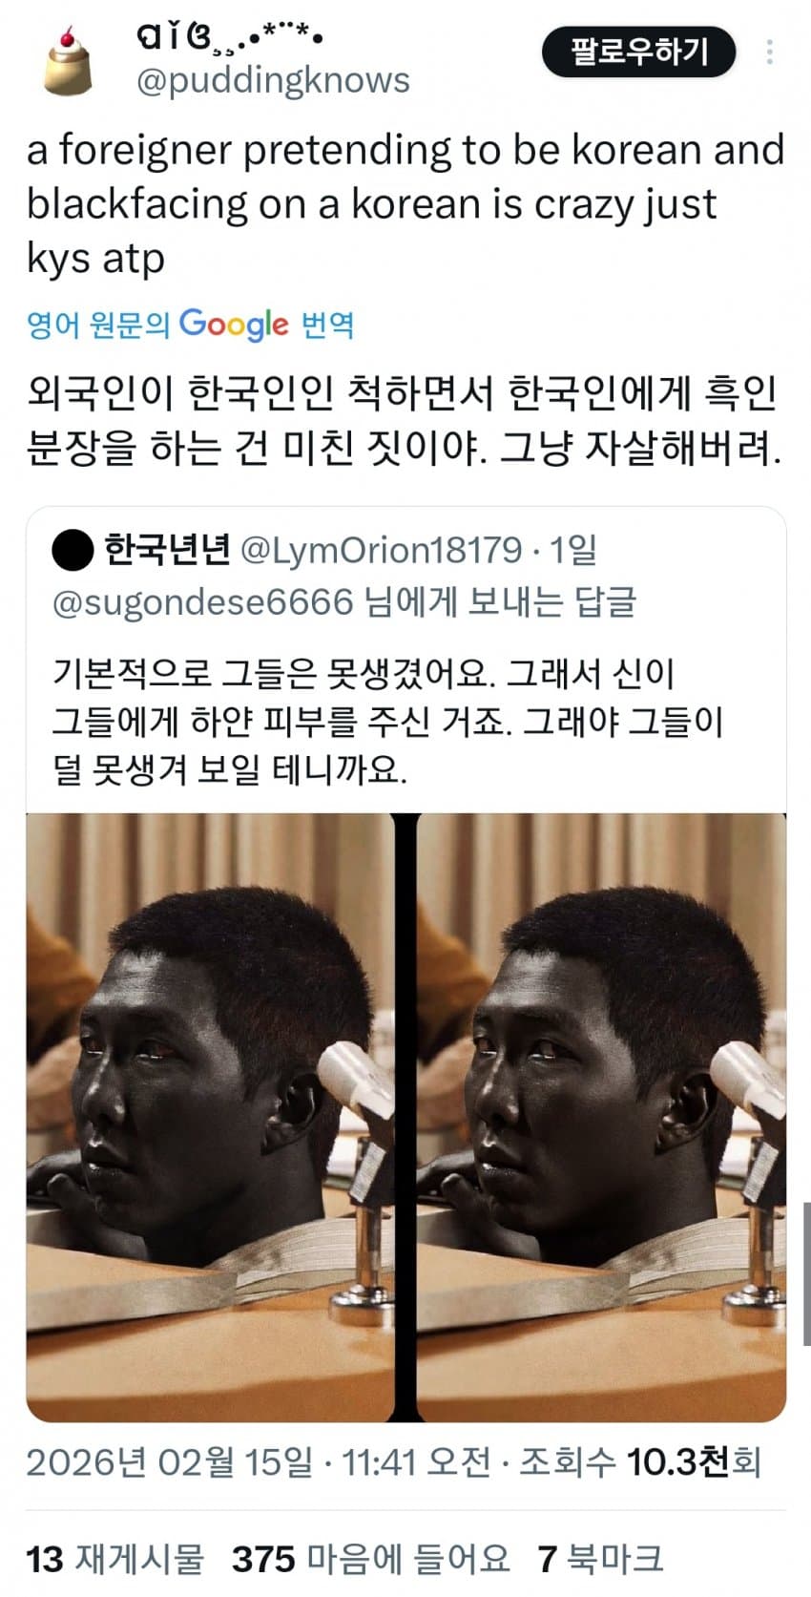Viewport: 811px width, 1597px height.
Task: Open the @puddingknows handle
Action: 273,80
